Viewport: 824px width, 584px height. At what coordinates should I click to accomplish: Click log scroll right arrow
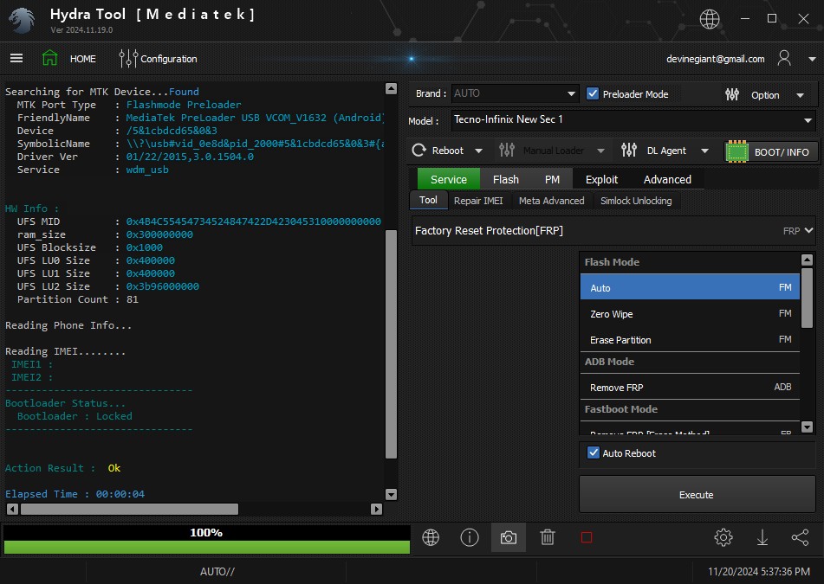click(x=376, y=509)
